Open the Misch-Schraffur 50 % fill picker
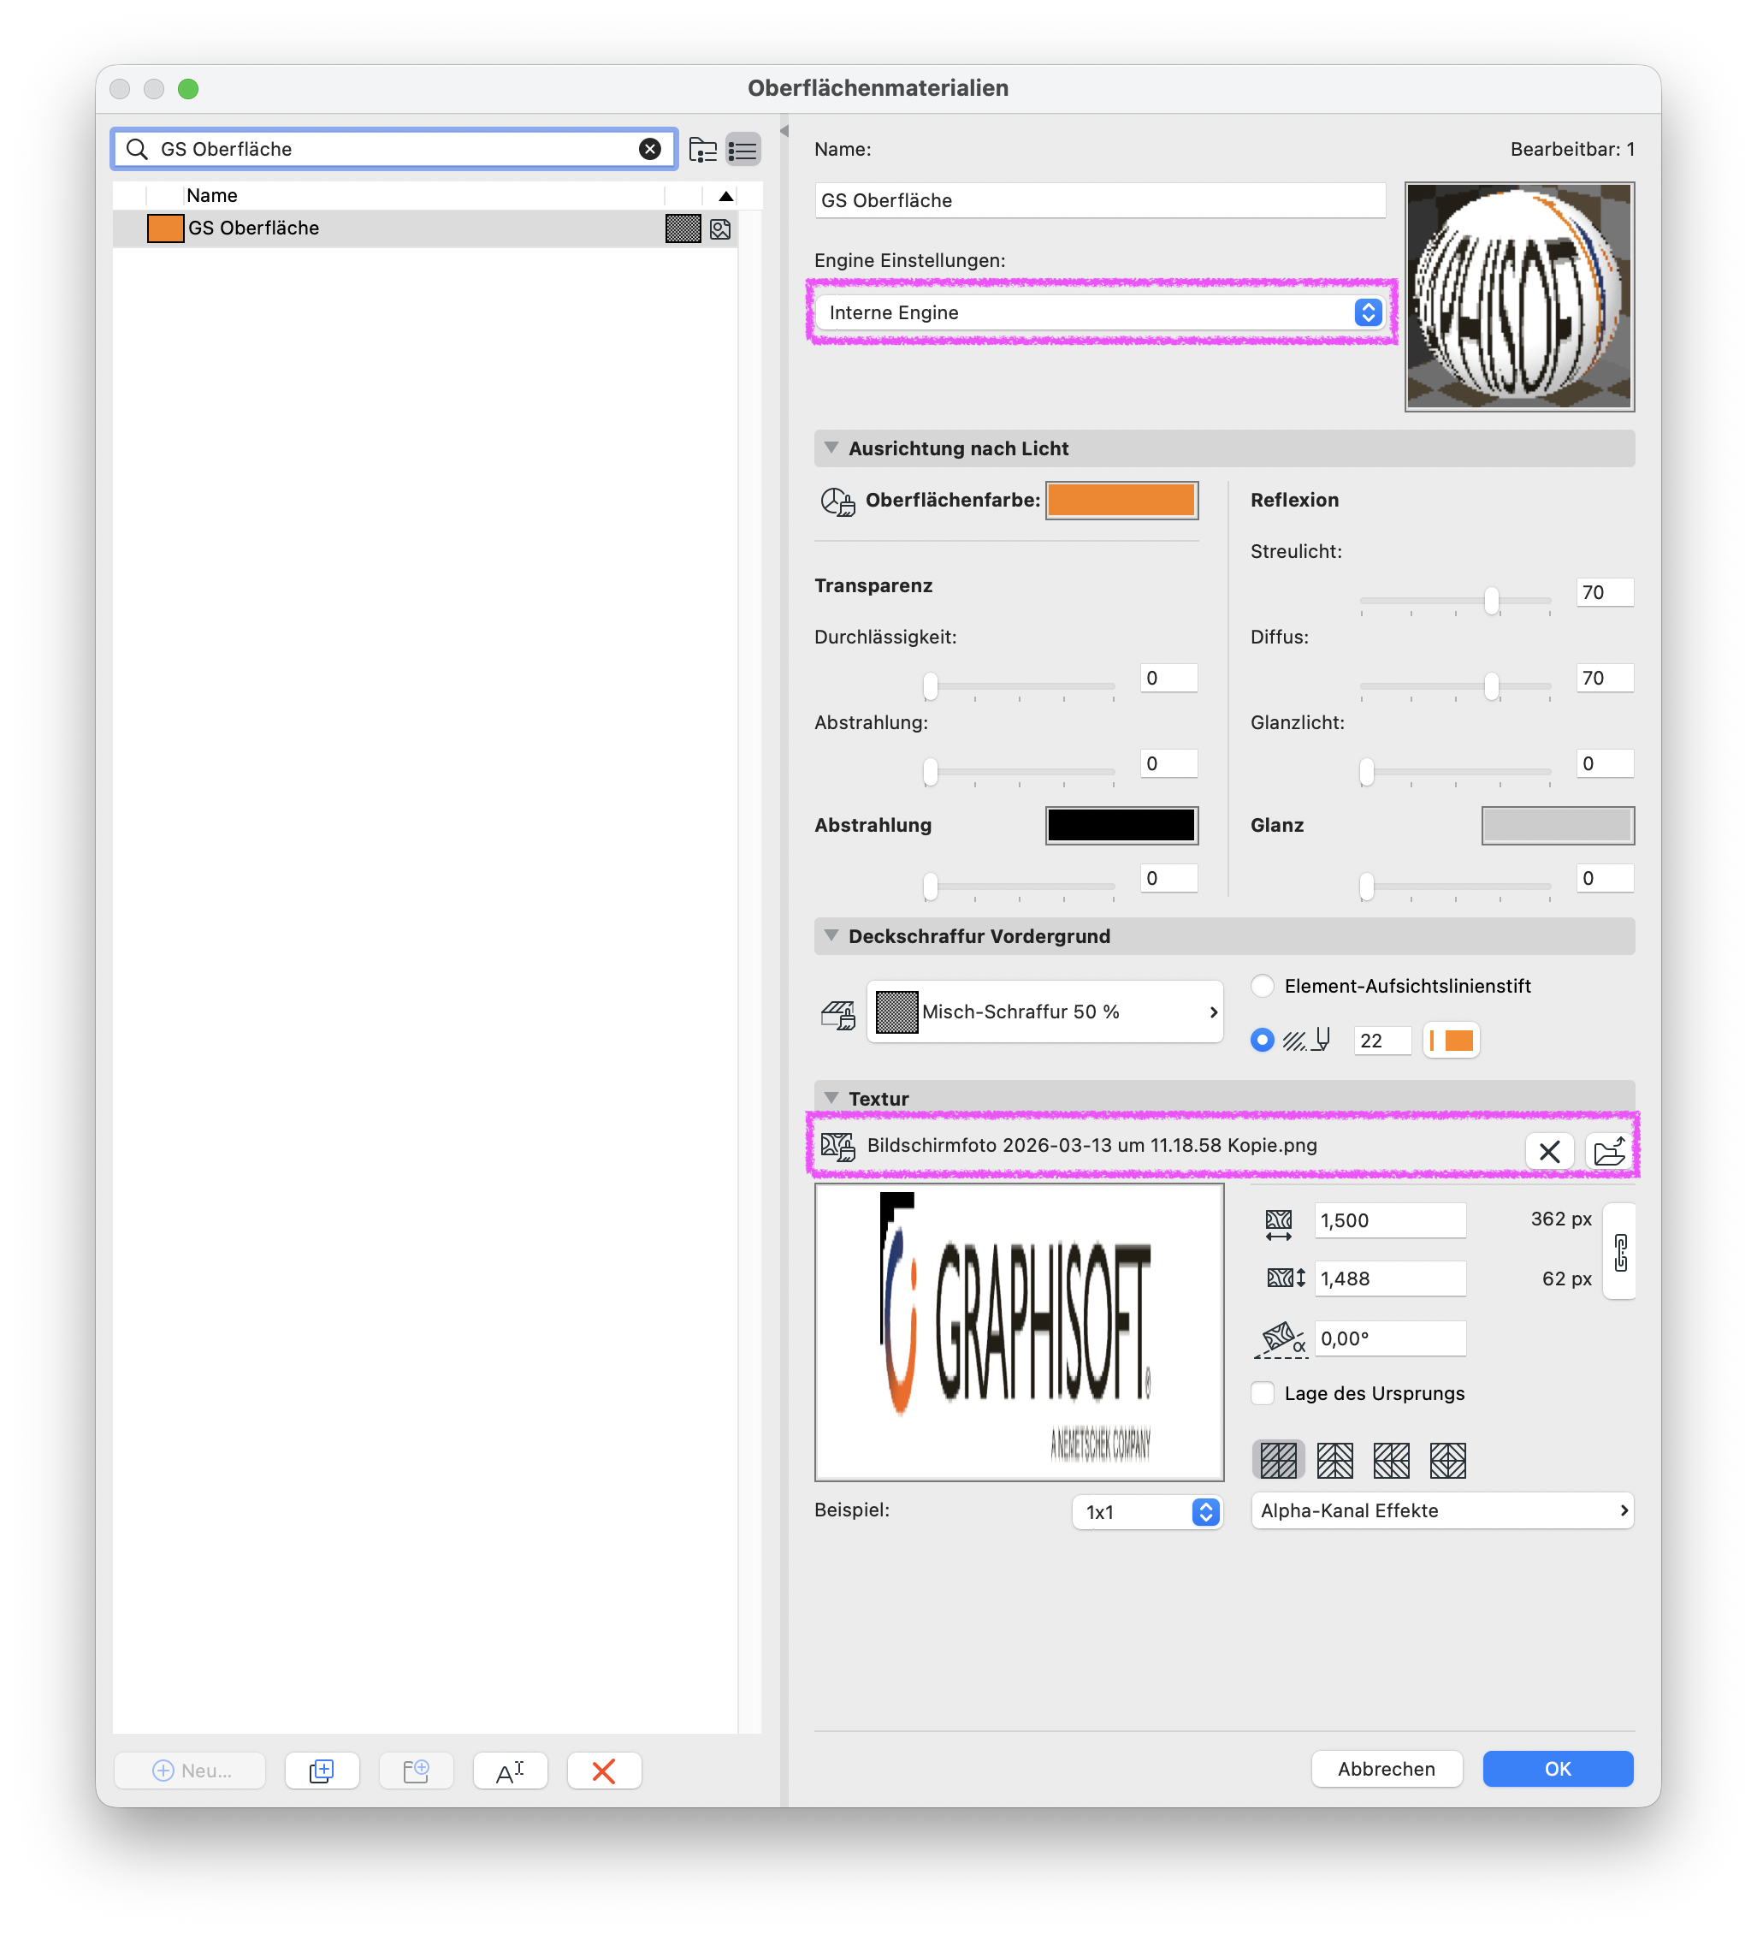This screenshot has height=1934, width=1757. (x=1044, y=1011)
